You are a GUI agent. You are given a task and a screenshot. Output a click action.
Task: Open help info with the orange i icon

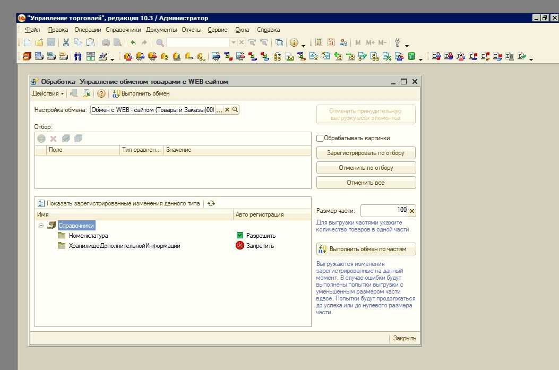coord(294,43)
